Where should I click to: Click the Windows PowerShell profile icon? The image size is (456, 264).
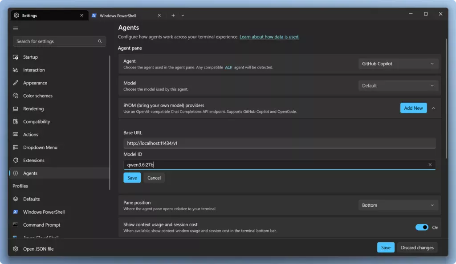(16, 212)
